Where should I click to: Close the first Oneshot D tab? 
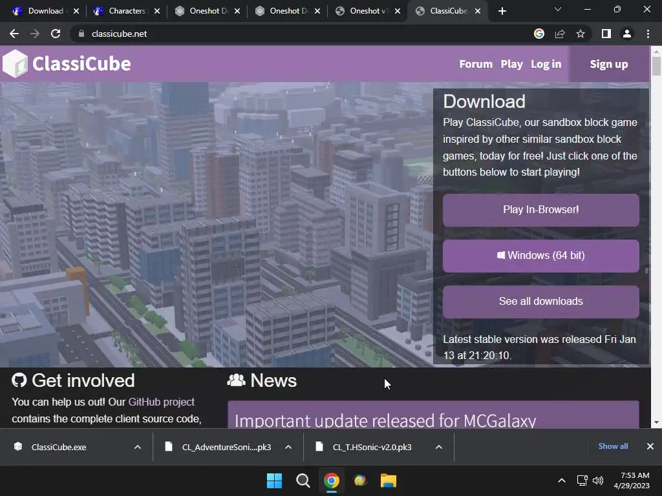click(x=237, y=11)
